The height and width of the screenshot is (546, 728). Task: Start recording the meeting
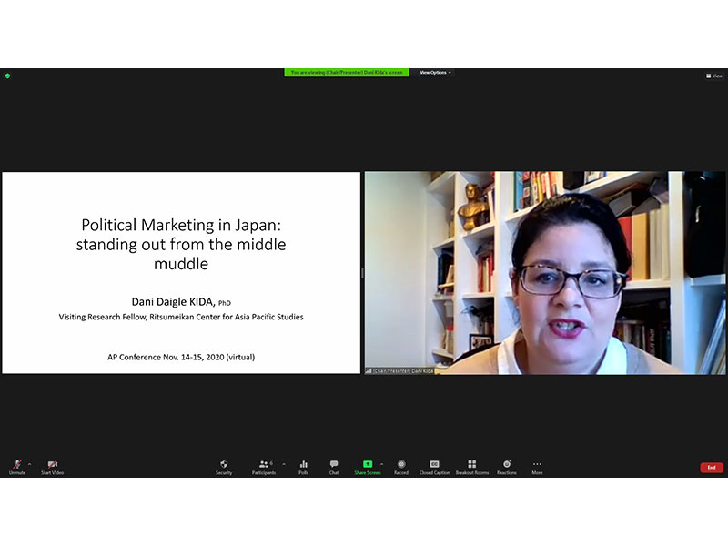[x=401, y=466]
